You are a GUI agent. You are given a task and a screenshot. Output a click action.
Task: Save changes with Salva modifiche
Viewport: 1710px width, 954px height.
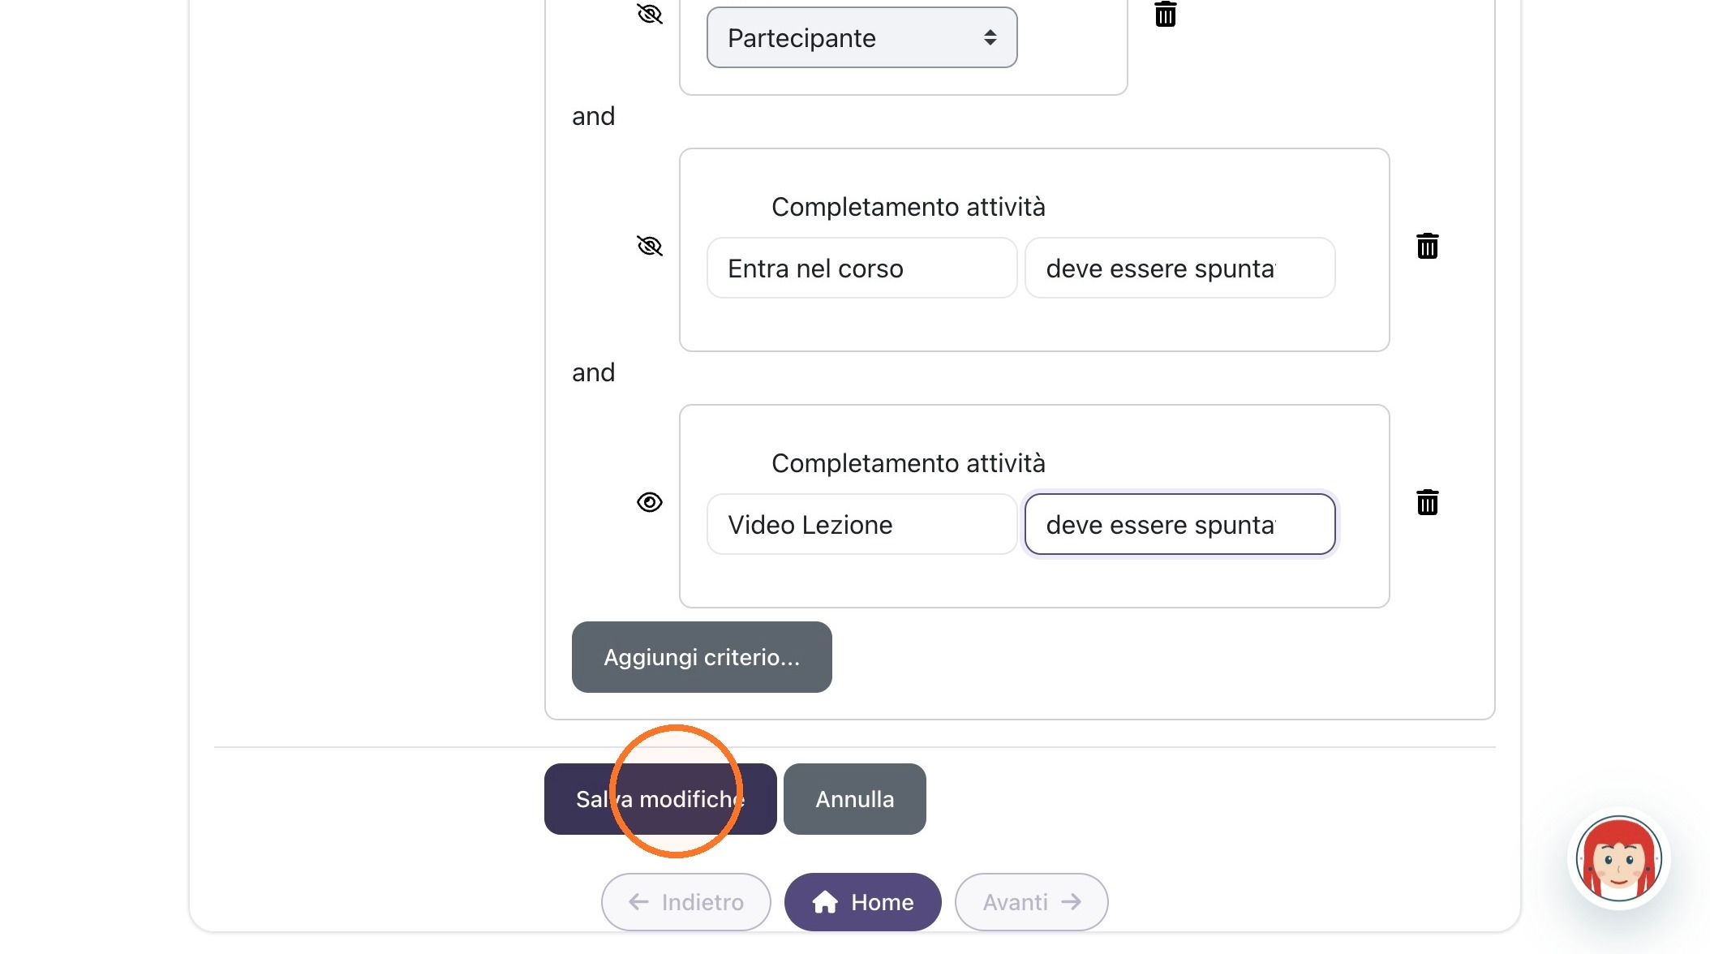pyautogui.click(x=660, y=799)
